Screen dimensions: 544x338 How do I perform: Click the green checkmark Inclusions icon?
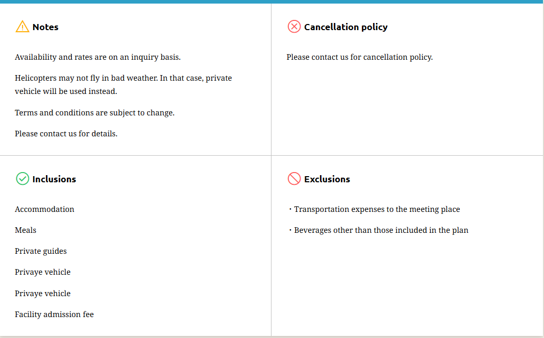[22, 179]
